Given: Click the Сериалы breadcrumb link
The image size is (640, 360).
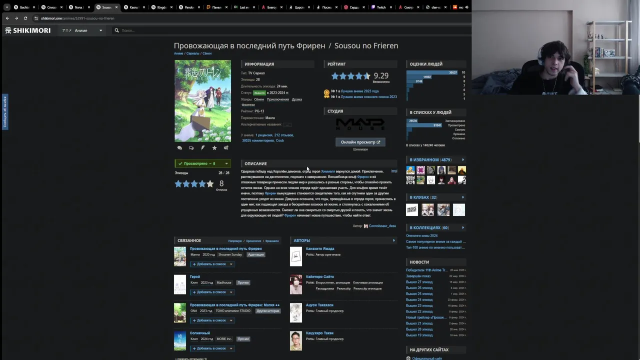Looking at the screenshot, I should coord(192,53).
